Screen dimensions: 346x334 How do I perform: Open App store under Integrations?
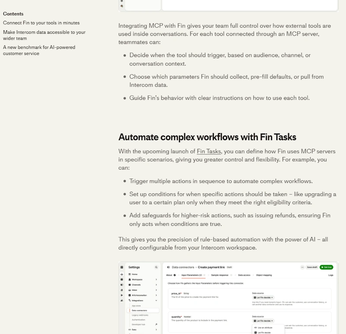pyautogui.click(x=136, y=306)
